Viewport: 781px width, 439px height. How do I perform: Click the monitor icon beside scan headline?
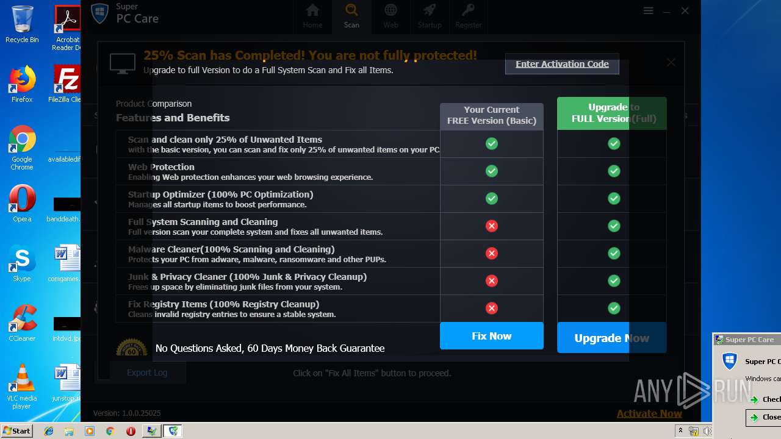pyautogui.click(x=123, y=63)
